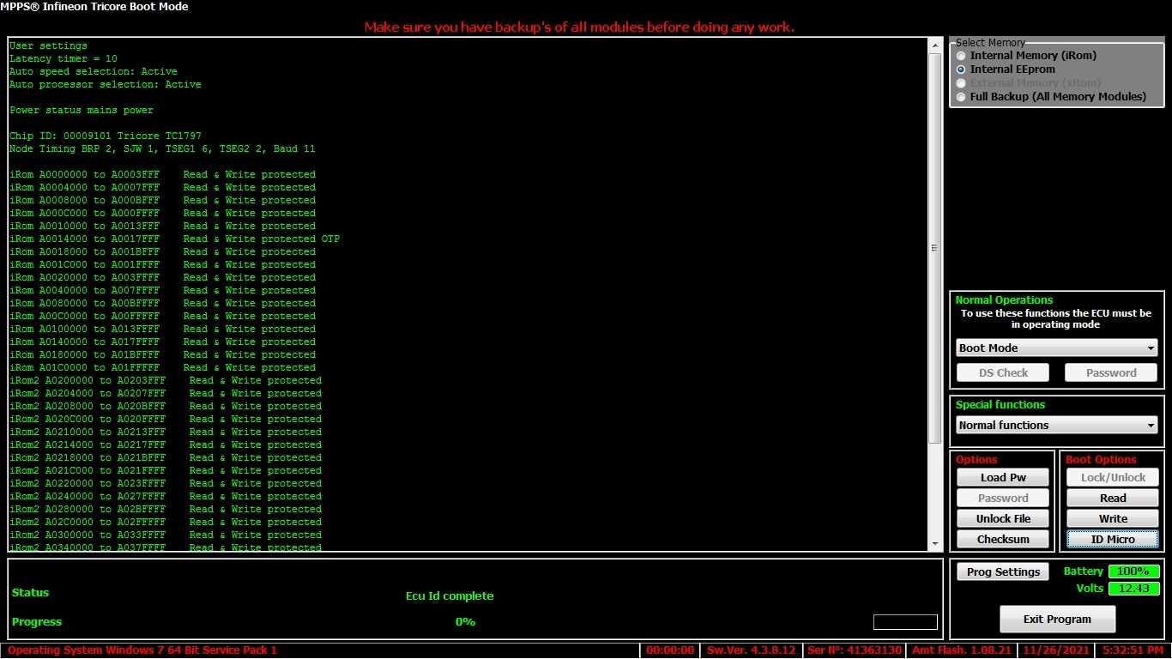Click Password button in Options panel
This screenshot has height=659, width=1172.
pos(1003,498)
